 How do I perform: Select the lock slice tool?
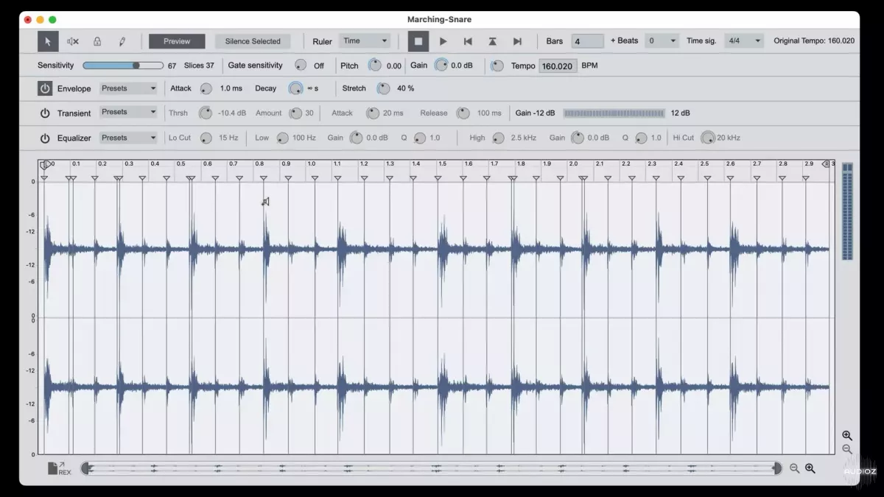point(97,41)
